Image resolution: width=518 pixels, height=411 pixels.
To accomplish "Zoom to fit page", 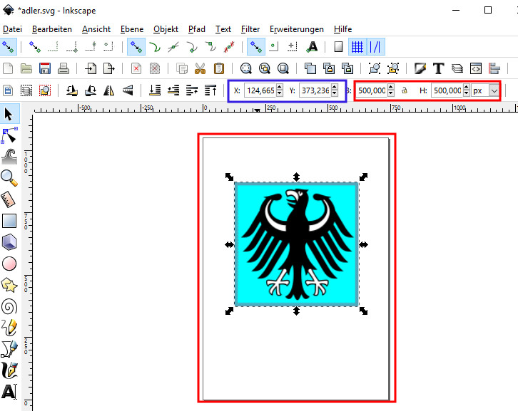I will click(x=283, y=68).
